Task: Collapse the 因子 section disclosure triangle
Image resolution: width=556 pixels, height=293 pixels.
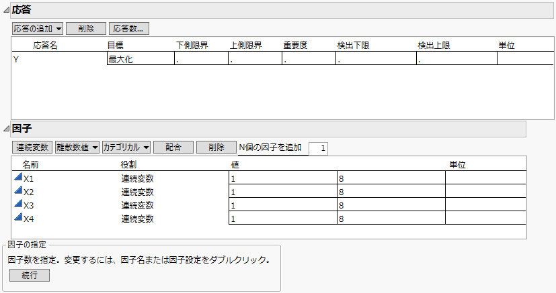Action: (x=6, y=129)
